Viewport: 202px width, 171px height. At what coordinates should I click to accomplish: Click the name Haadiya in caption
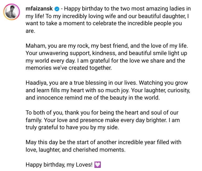click(36, 83)
